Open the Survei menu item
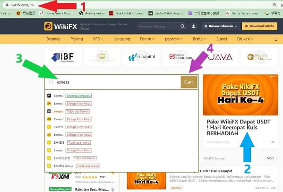Screen dimensions: 283x192 (222, 39)
